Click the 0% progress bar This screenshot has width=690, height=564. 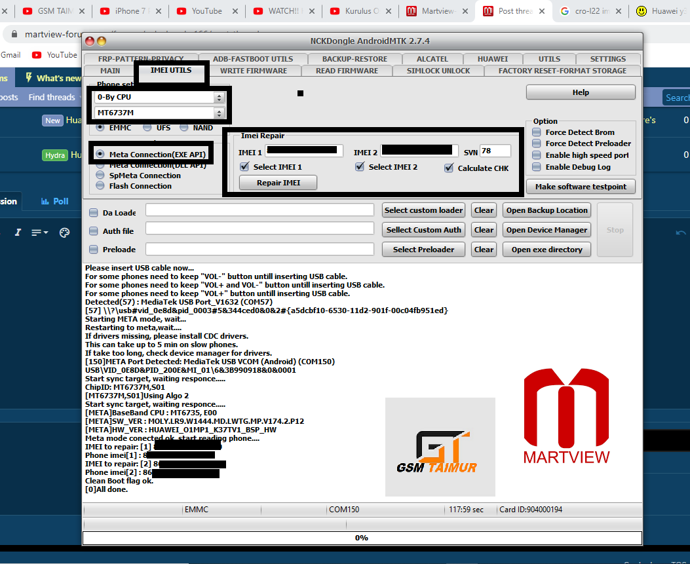[362, 538]
